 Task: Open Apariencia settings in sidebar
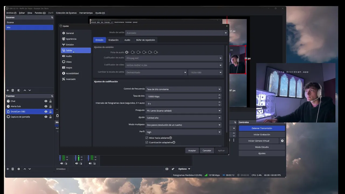(76, 39)
